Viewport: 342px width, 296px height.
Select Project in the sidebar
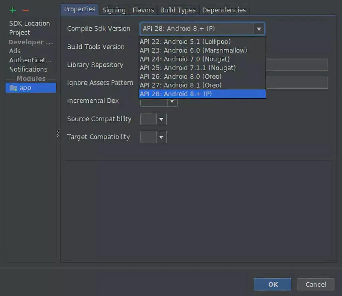[20, 33]
